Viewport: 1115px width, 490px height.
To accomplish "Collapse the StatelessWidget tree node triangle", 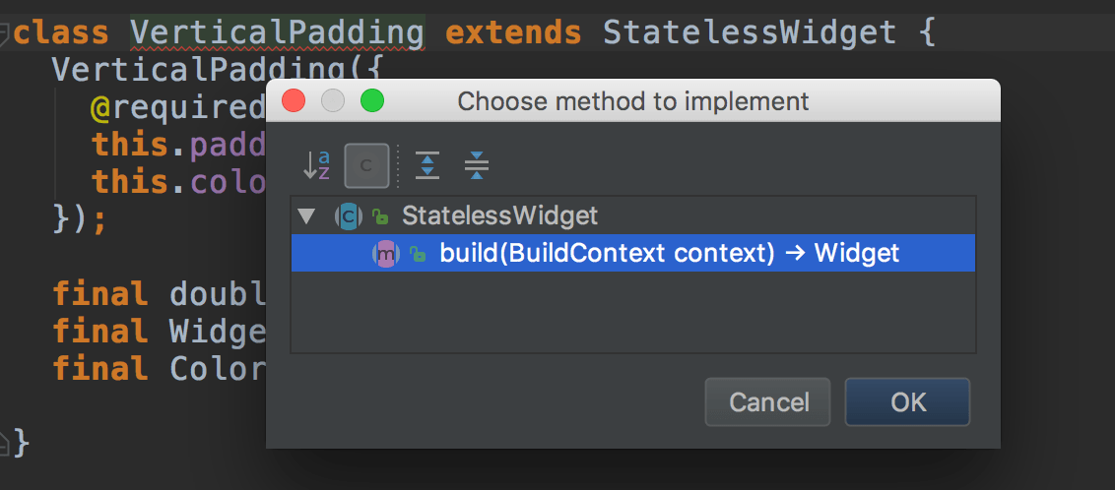I will (x=306, y=215).
